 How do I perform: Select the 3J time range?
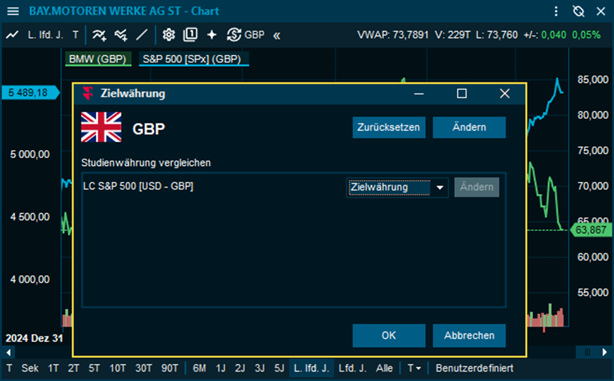point(259,368)
